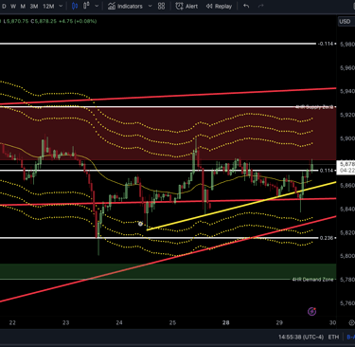Click date 22 on the time axis
The image size is (355, 347).
[12, 322]
